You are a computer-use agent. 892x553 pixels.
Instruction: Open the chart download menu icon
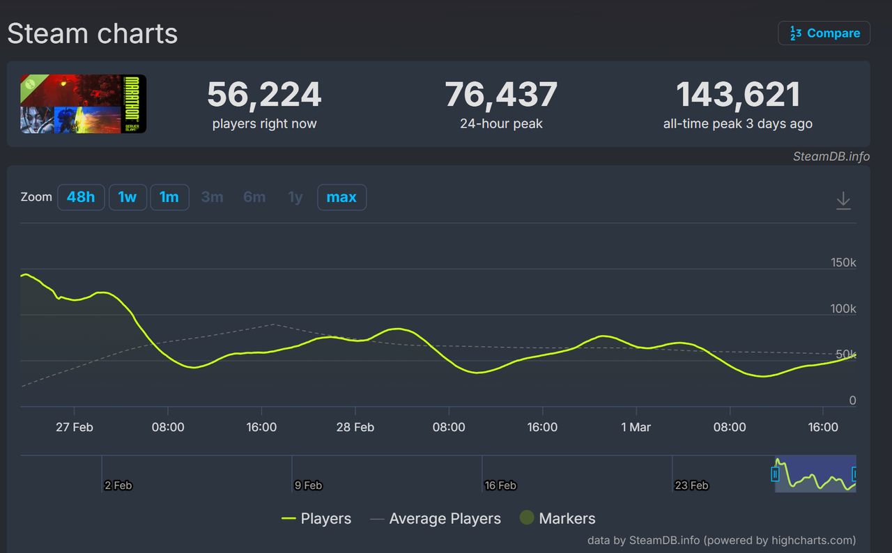tap(843, 201)
